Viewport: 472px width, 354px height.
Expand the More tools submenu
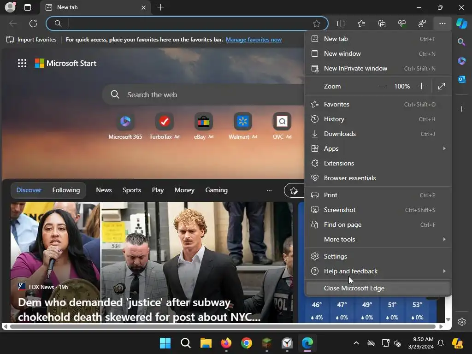378,239
